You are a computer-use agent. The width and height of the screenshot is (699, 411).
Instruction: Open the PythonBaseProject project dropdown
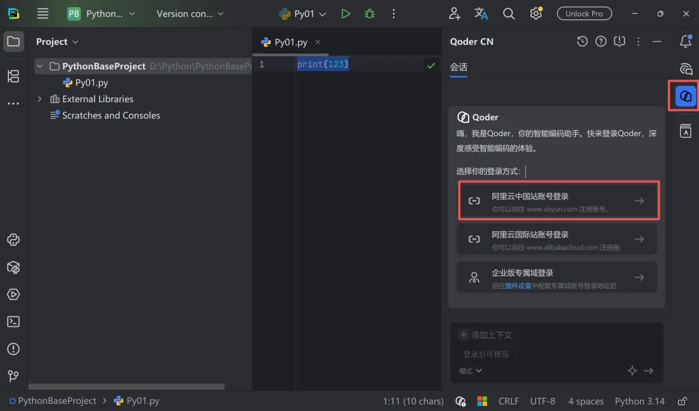click(101, 14)
